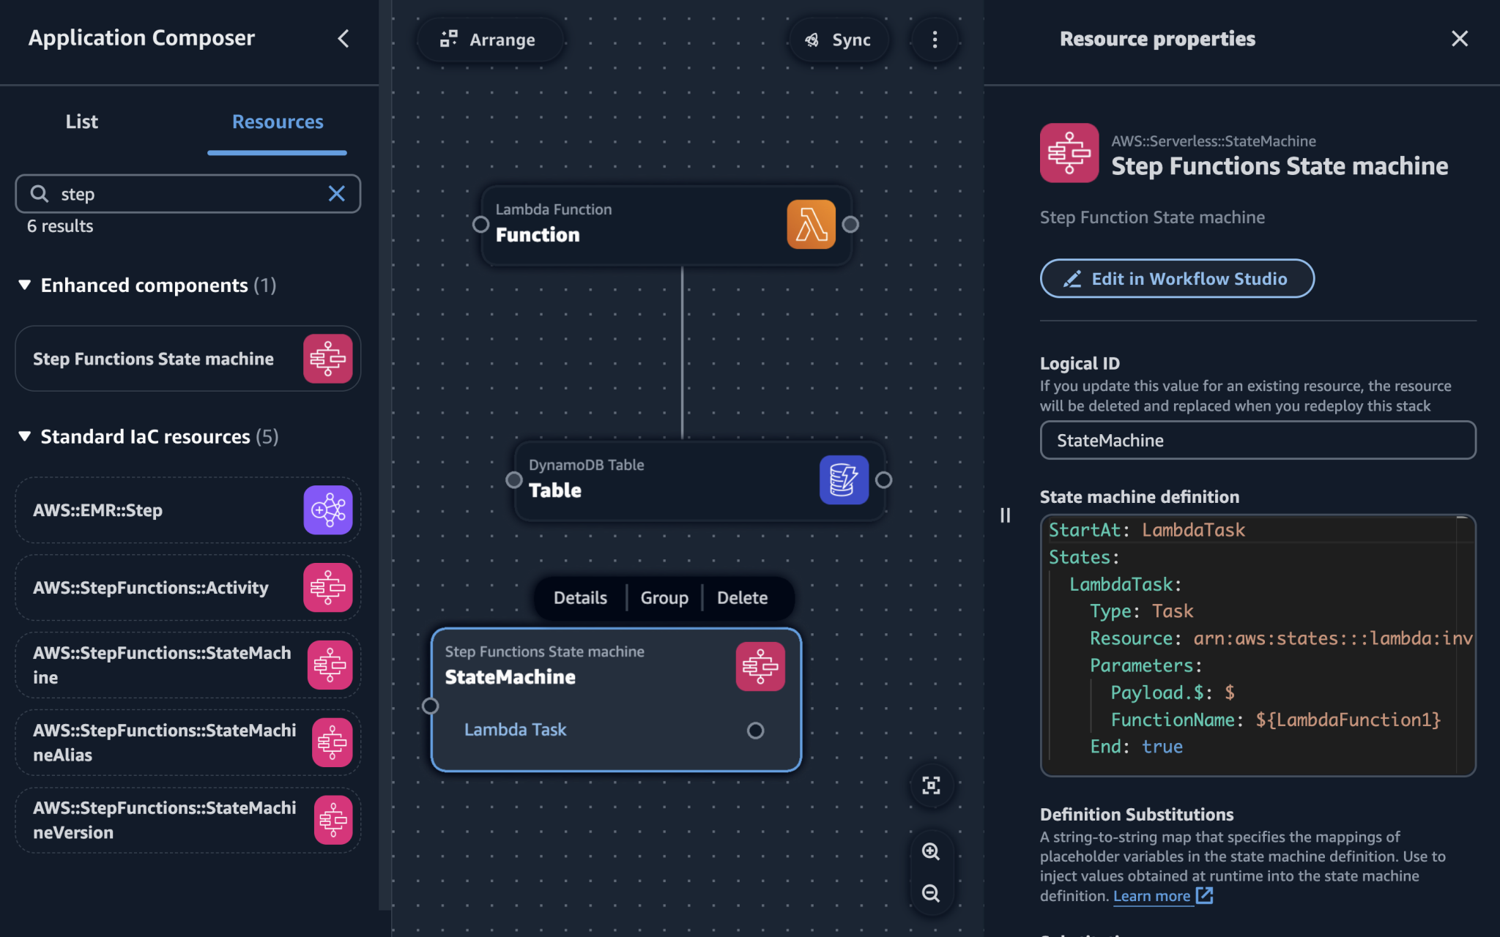
Task: Click the zoom in magnifier icon
Action: pos(931,851)
